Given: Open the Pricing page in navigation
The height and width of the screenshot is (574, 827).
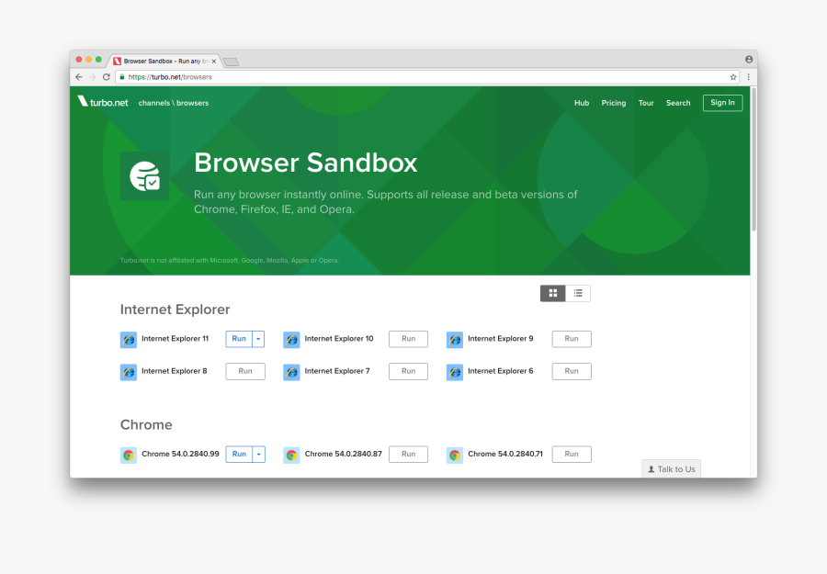Looking at the screenshot, I should click(614, 103).
